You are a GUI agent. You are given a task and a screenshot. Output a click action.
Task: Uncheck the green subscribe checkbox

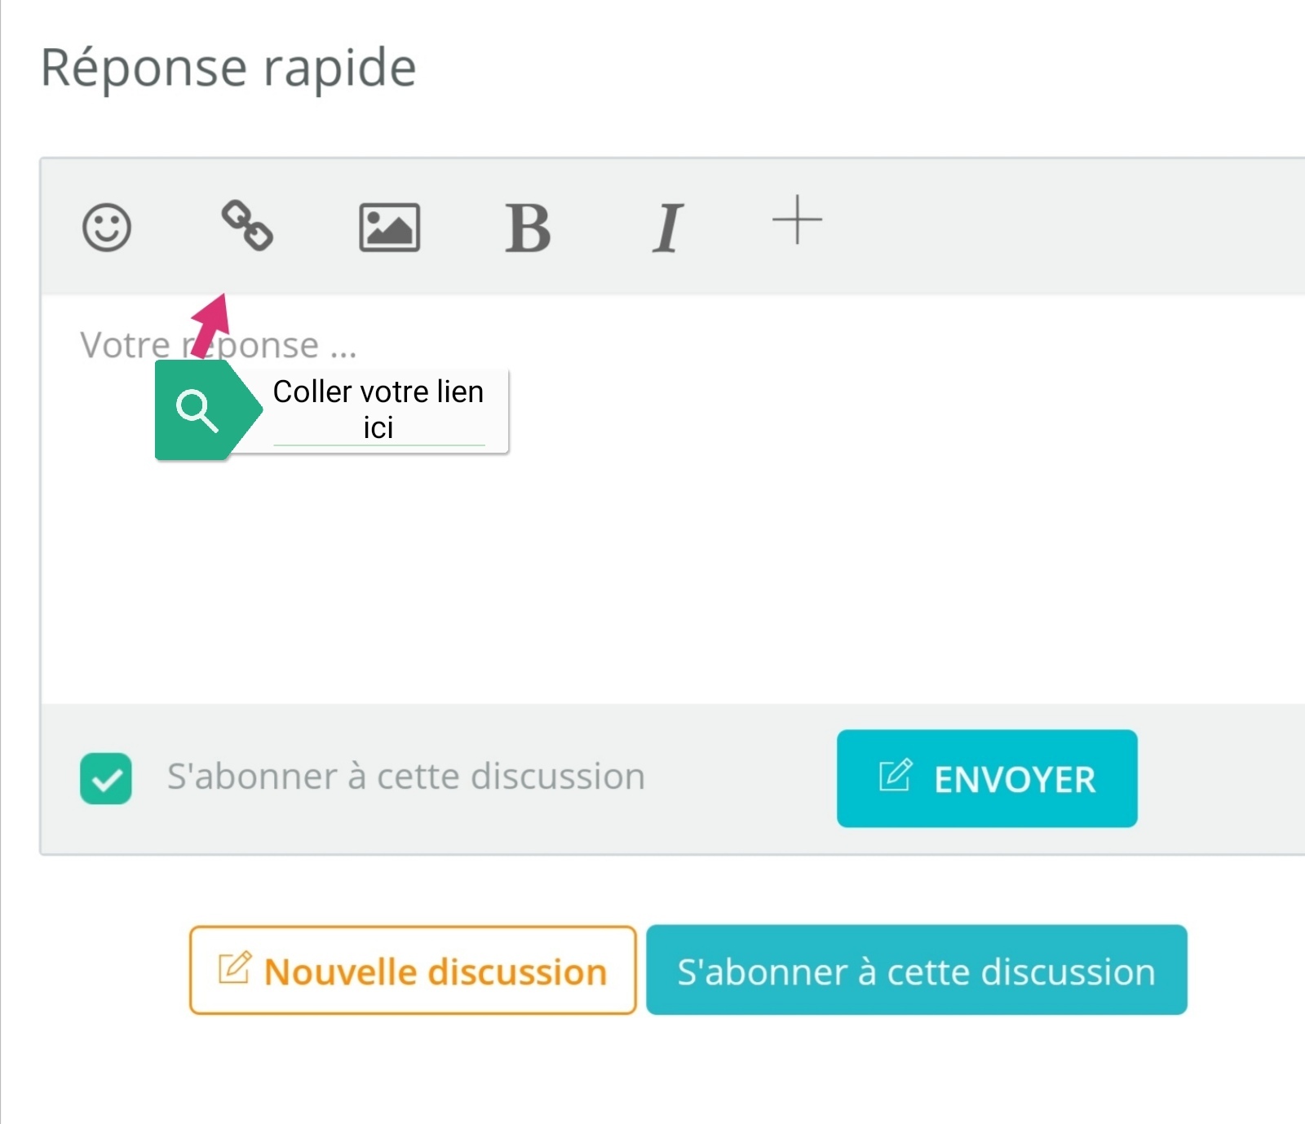pyautogui.click(x=106, y=778)
